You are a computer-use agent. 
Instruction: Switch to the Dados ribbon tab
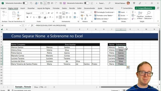click(x=64, y=8)
